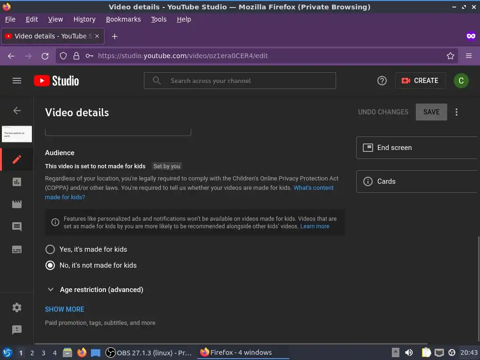This screenshot has height=360, width=480.
Task: Open Editor clapperboard icon in sidebar
Action: tap(17, 204)
